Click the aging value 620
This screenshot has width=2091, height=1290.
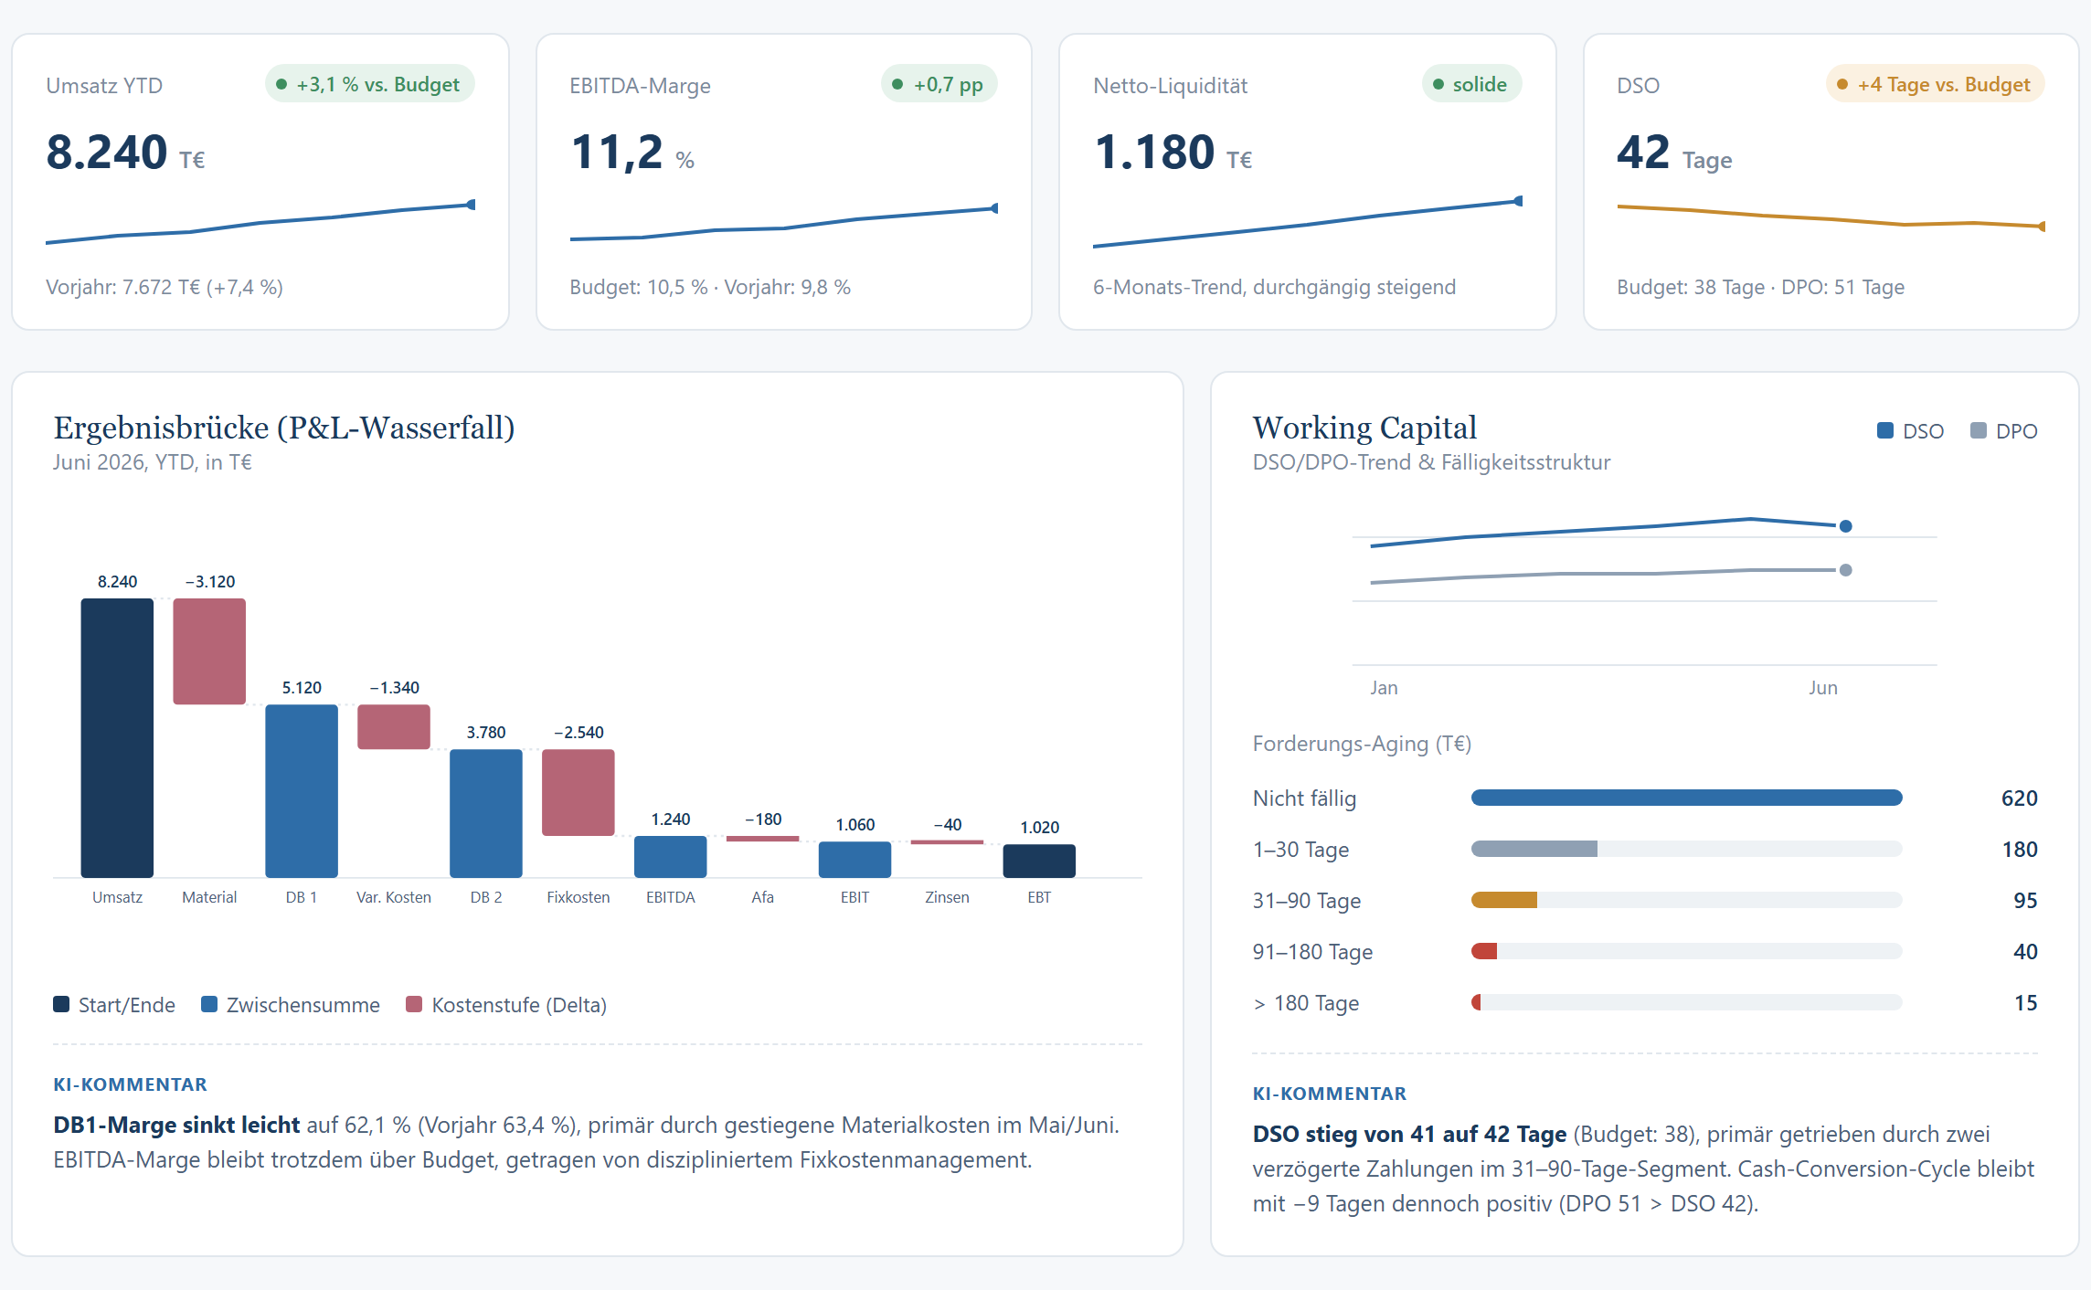pos(2020,798)
